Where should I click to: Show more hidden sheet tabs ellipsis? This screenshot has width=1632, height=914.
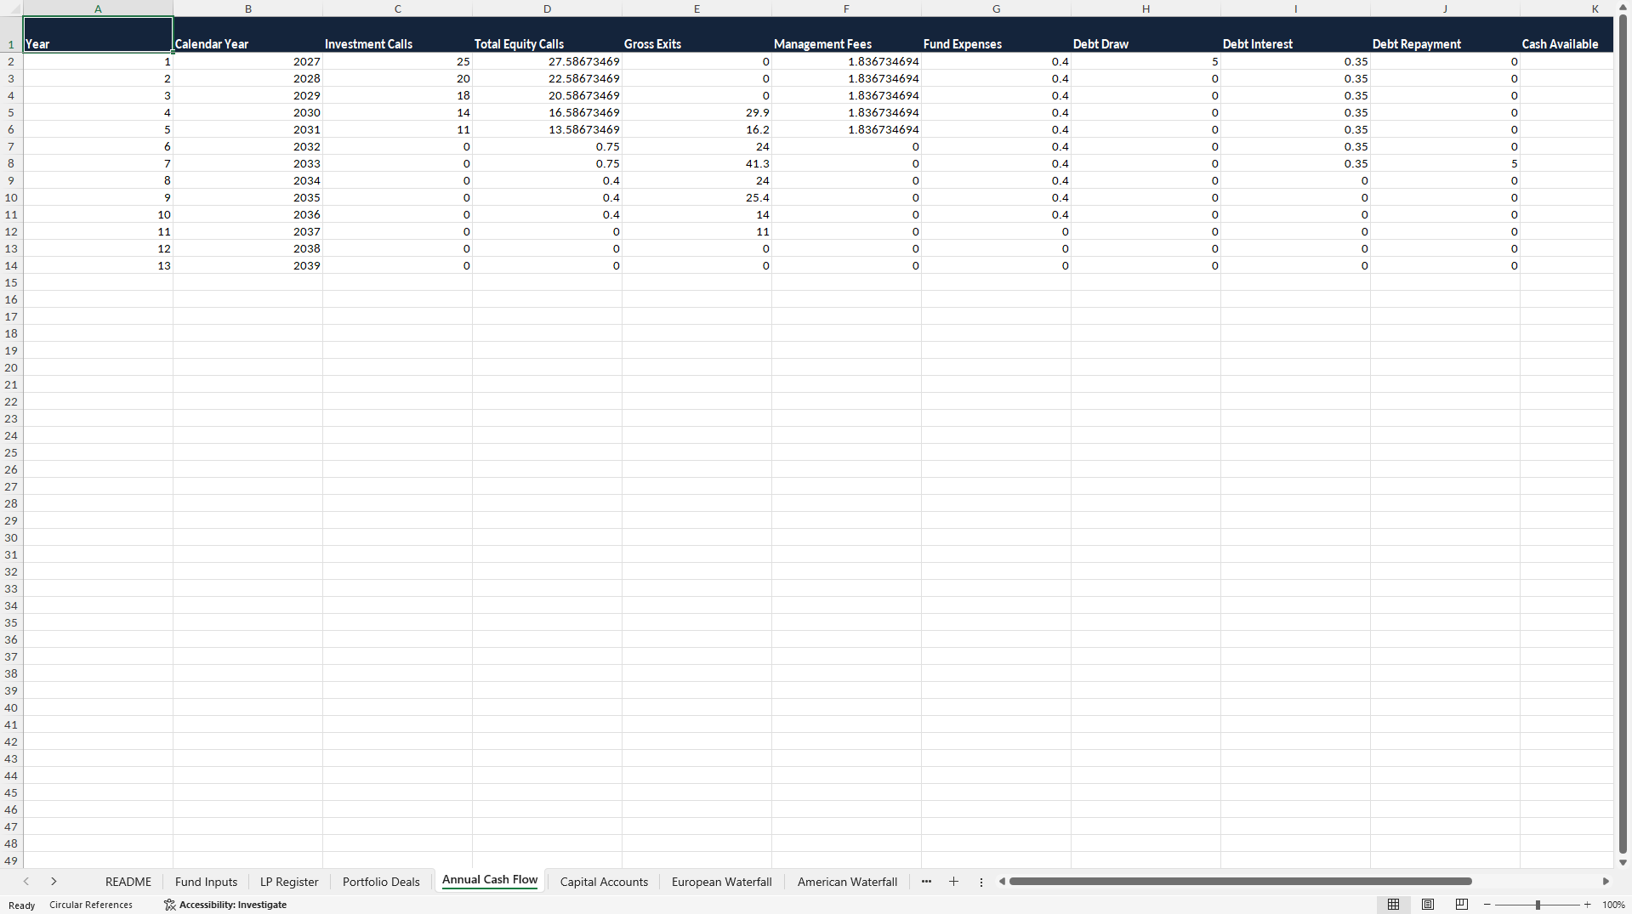click(926, 882)
